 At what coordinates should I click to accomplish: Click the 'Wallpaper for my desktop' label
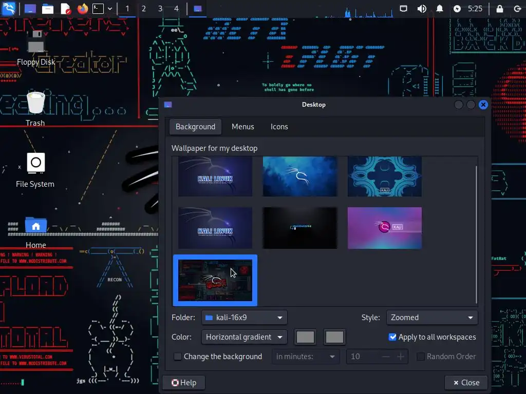214,148
